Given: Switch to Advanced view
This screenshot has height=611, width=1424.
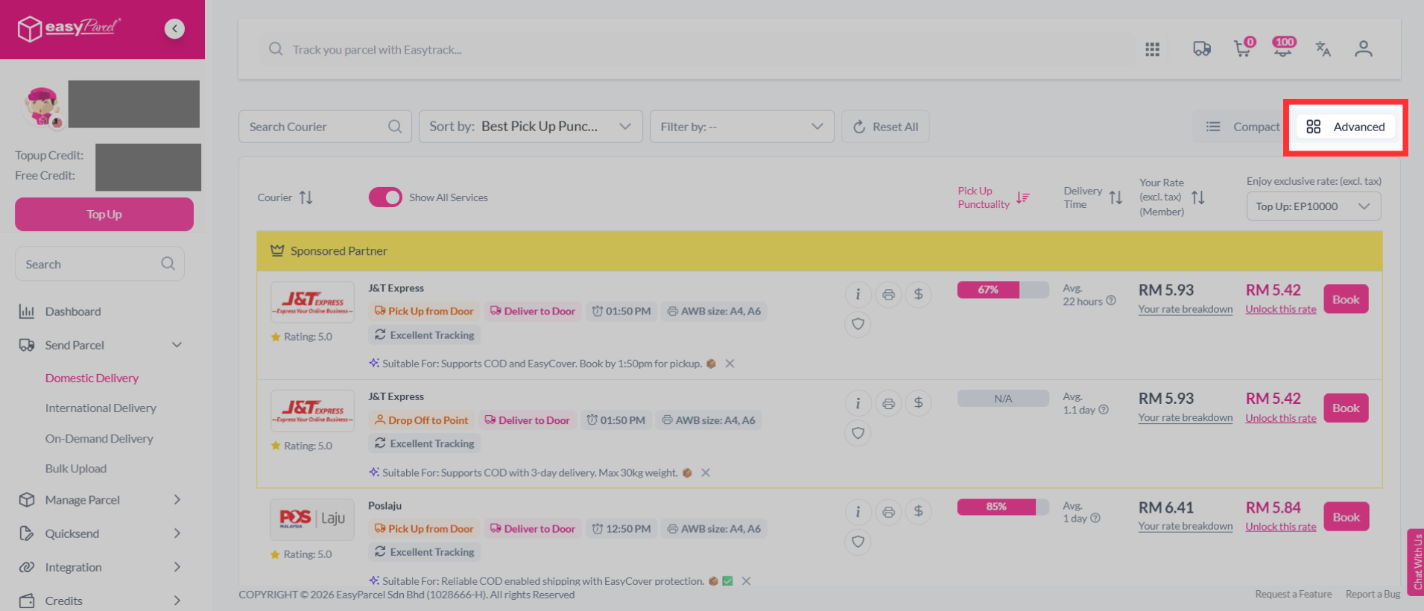Looking at the screenshot, I should (x=1345, y=127).
